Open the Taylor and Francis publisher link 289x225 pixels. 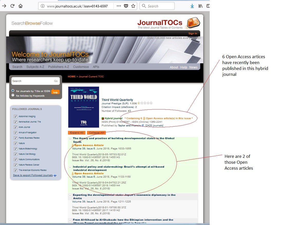click(129, 126)
